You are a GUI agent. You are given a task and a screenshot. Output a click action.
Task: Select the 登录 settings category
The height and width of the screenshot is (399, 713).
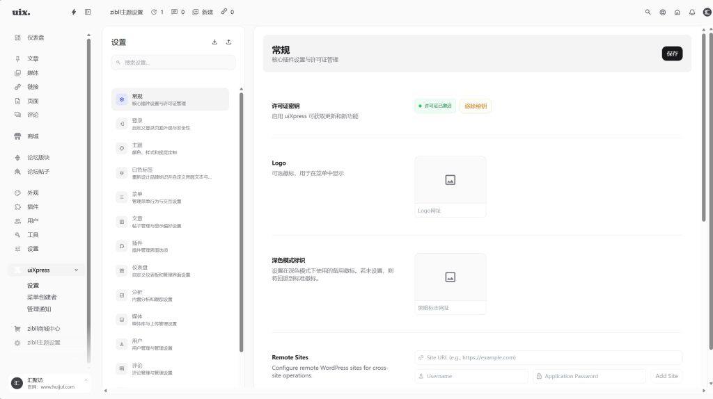tap(171, 124)
